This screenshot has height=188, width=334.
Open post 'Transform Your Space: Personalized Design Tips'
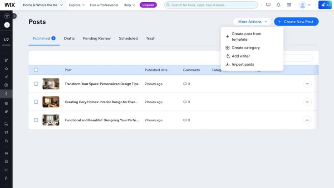pyautogui.click(x=102, y=84)
